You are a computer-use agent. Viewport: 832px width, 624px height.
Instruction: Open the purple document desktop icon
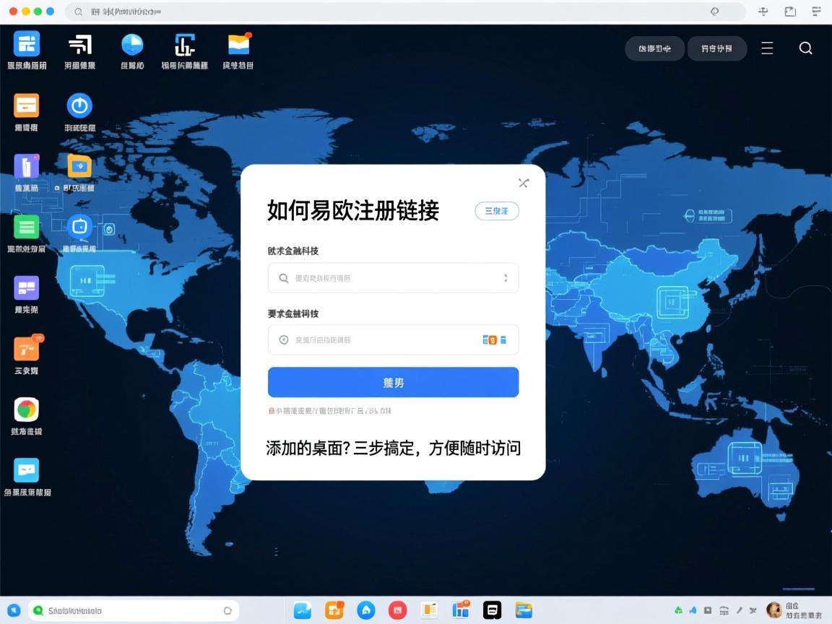coord(27,166)
